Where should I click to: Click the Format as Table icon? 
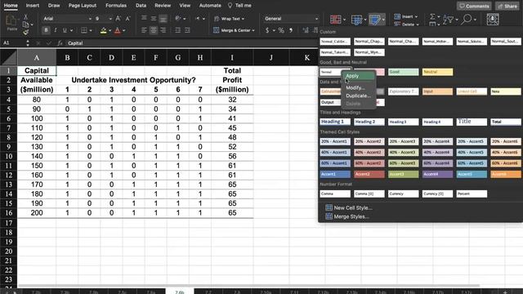356,20
